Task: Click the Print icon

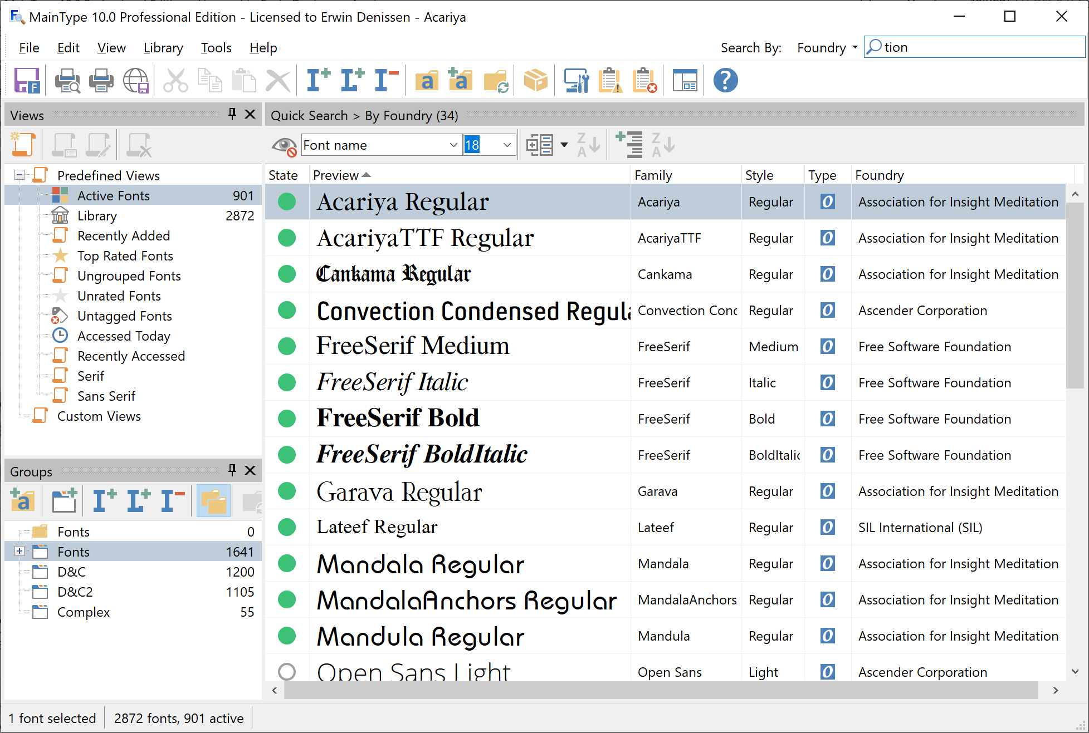Action: pos(101,81)
